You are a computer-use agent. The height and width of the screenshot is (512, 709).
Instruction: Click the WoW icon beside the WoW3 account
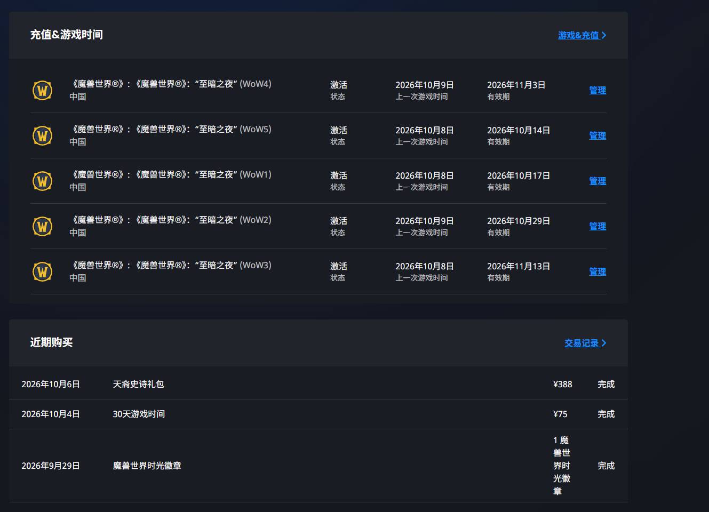[43, 271]
